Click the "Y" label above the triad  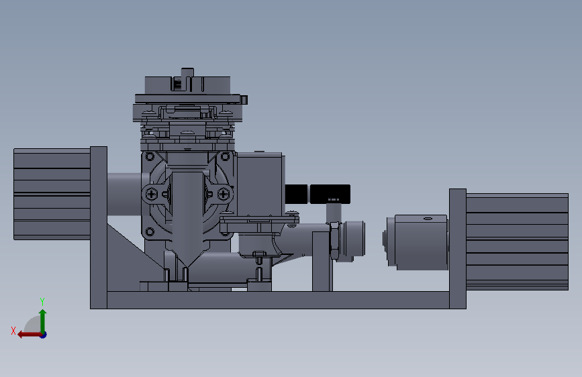coord(42,301)
